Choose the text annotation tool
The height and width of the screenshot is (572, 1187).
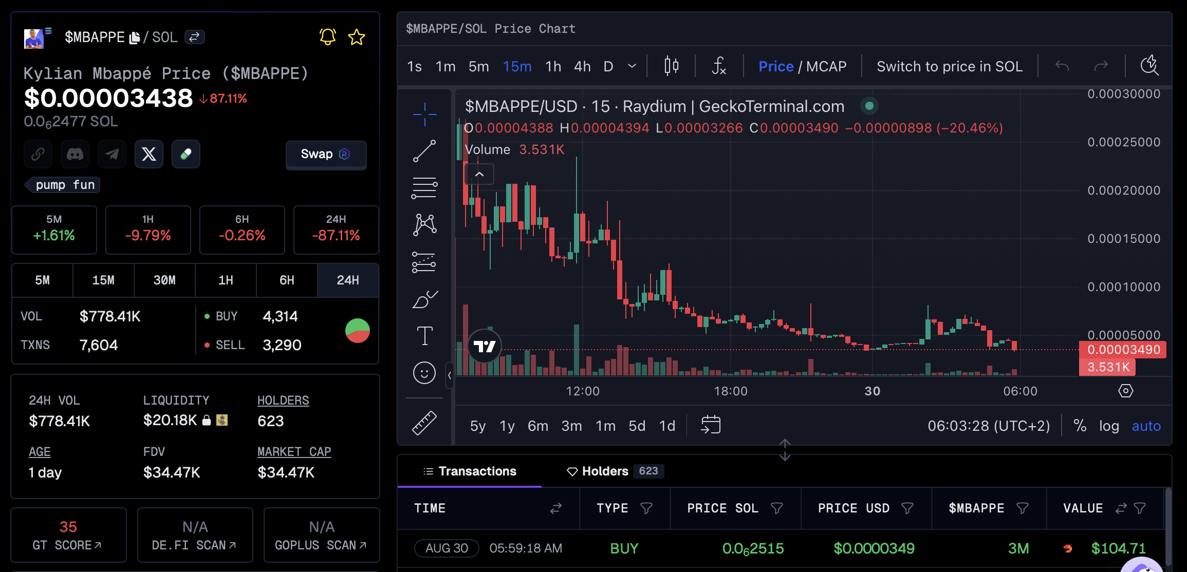pyautogui.click(x=424, y=336)
